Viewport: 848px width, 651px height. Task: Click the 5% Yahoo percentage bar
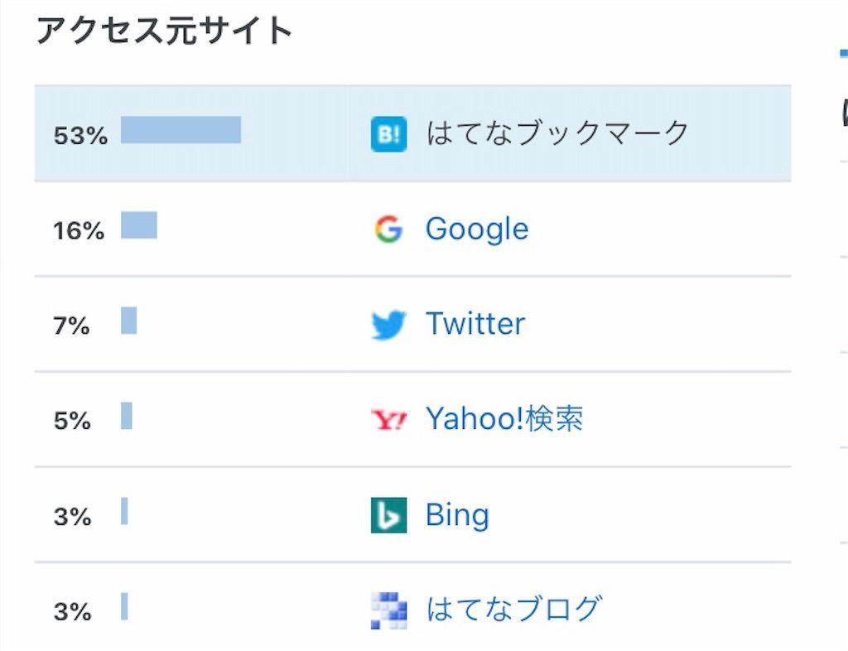point(127,416)
